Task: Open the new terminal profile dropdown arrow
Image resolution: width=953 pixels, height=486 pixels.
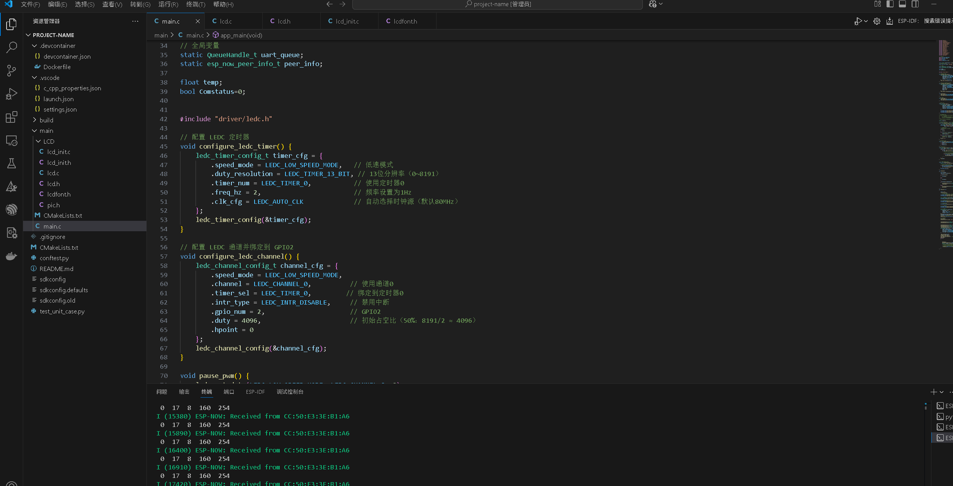Action: [x=942, y=392]
